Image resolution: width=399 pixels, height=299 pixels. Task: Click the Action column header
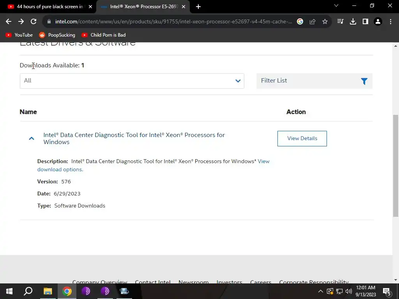pos(296,112)
